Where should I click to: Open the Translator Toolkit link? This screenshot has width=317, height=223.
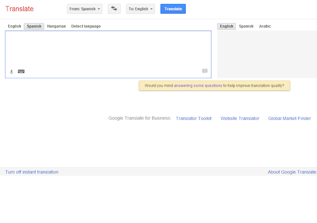point(194,118)
